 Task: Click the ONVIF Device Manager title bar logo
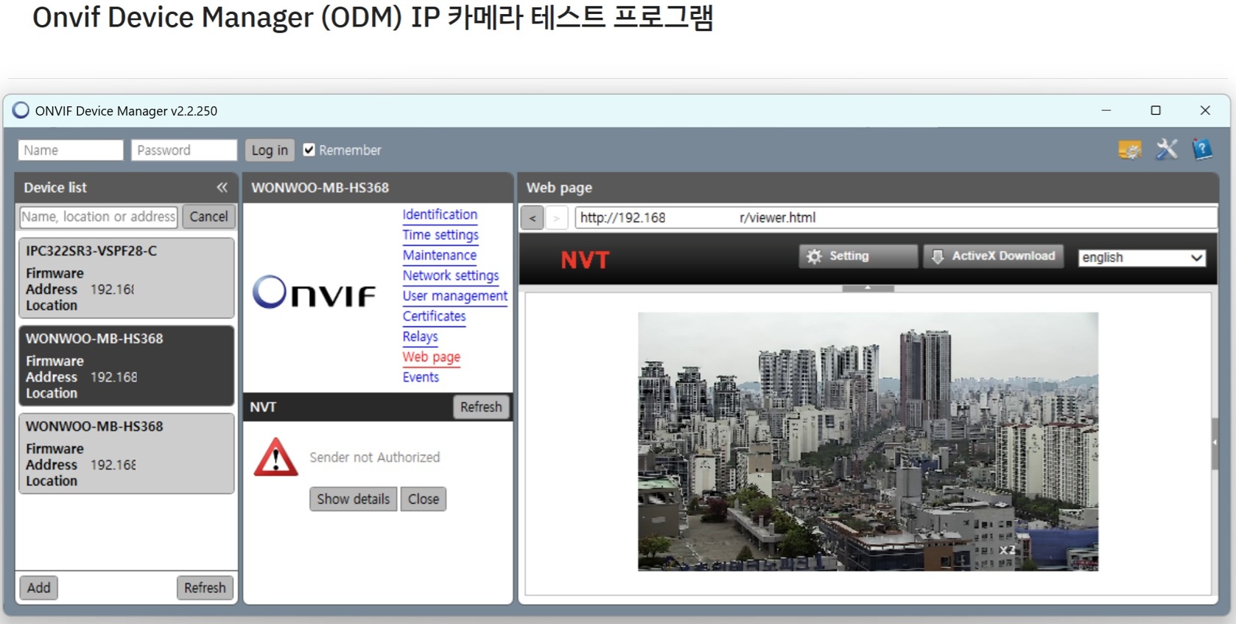21,111
